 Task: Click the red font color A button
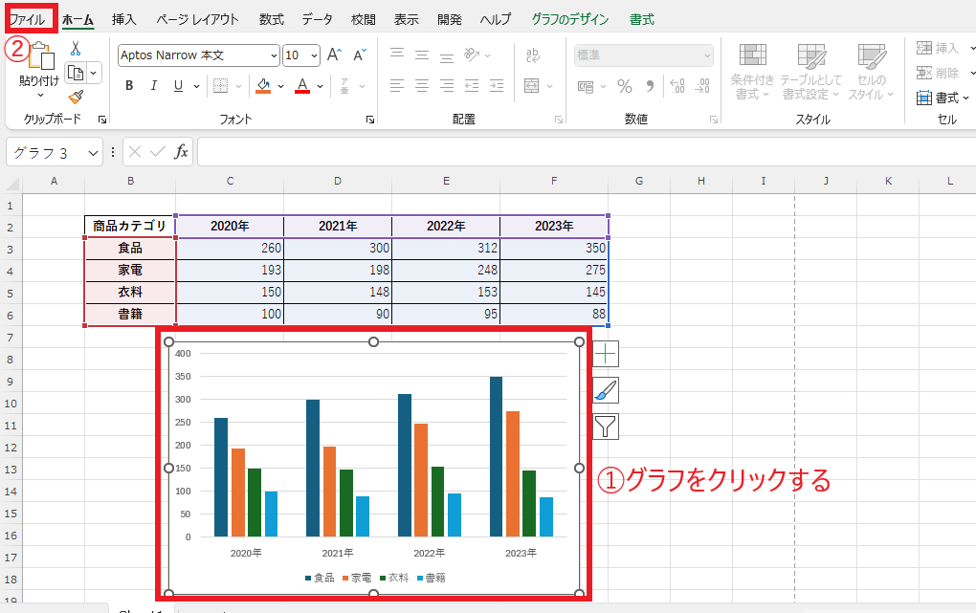302,85
